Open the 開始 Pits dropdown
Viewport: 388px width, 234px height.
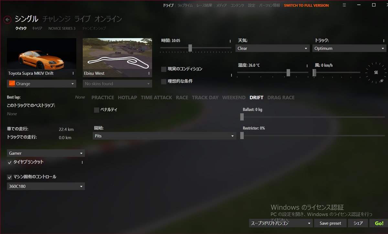[x=165, y=136]
